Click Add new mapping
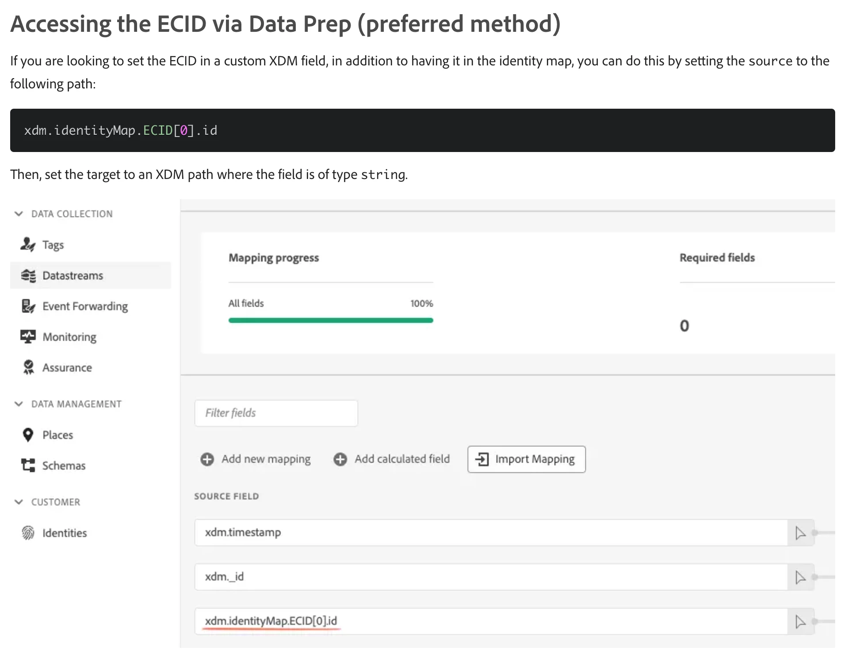The height and width of the screenshot is (654, 848). point(256,459)
